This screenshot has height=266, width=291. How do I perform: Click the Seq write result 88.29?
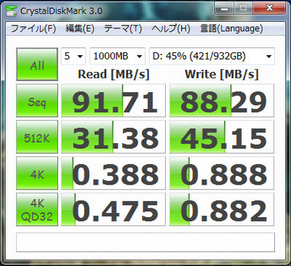click(x=222, y=100)
